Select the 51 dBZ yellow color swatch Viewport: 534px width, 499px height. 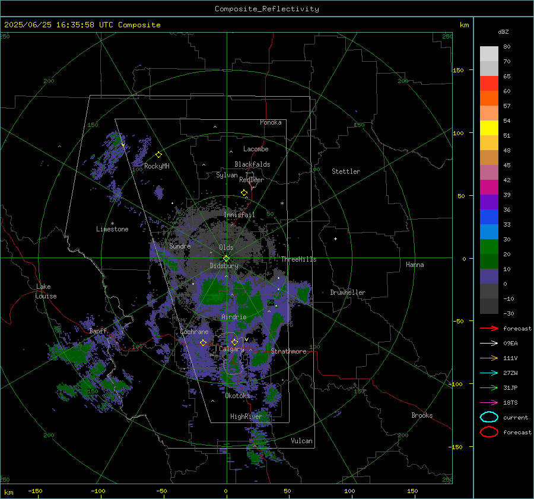pyautogui.click(x=489, y=128)
